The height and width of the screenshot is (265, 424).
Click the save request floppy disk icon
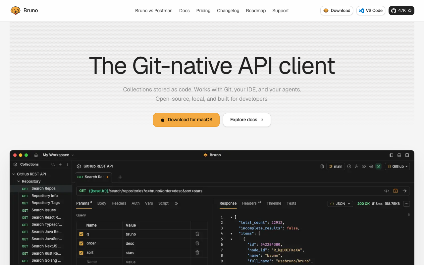(395, 191)
